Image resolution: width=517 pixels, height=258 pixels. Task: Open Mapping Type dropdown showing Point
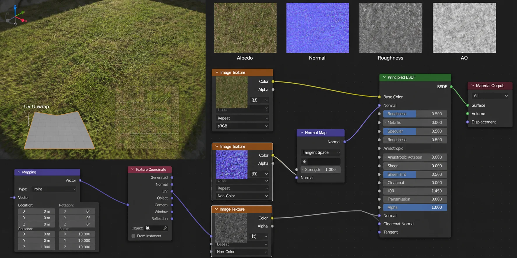click(54, 189)
